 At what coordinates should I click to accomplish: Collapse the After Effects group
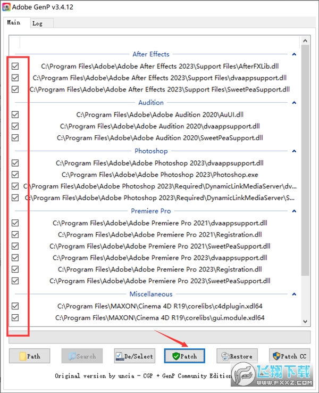(294, 54)
